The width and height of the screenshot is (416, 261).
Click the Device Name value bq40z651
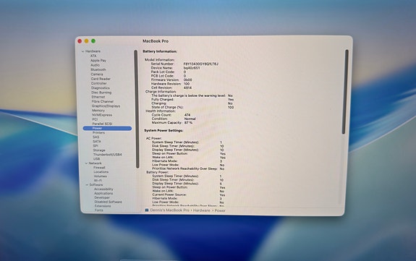192,68
